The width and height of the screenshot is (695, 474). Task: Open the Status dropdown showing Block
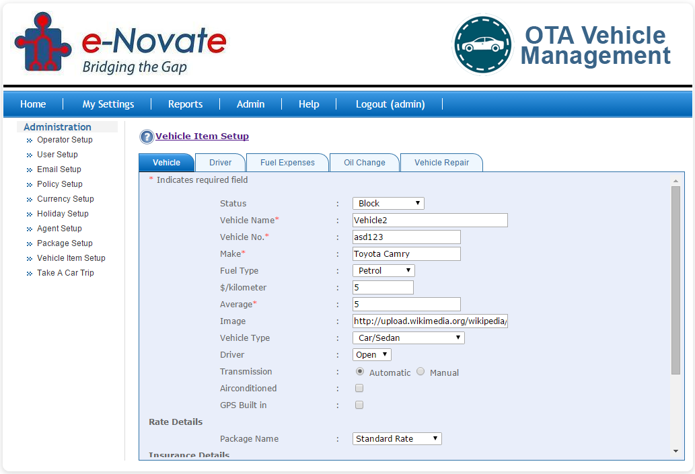coord(388,203)
